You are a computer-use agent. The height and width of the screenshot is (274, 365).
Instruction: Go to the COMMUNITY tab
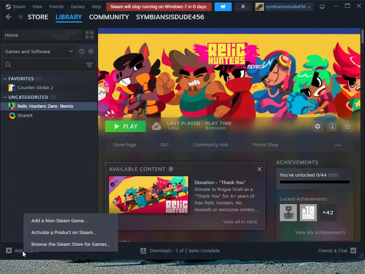click(109, 17)
